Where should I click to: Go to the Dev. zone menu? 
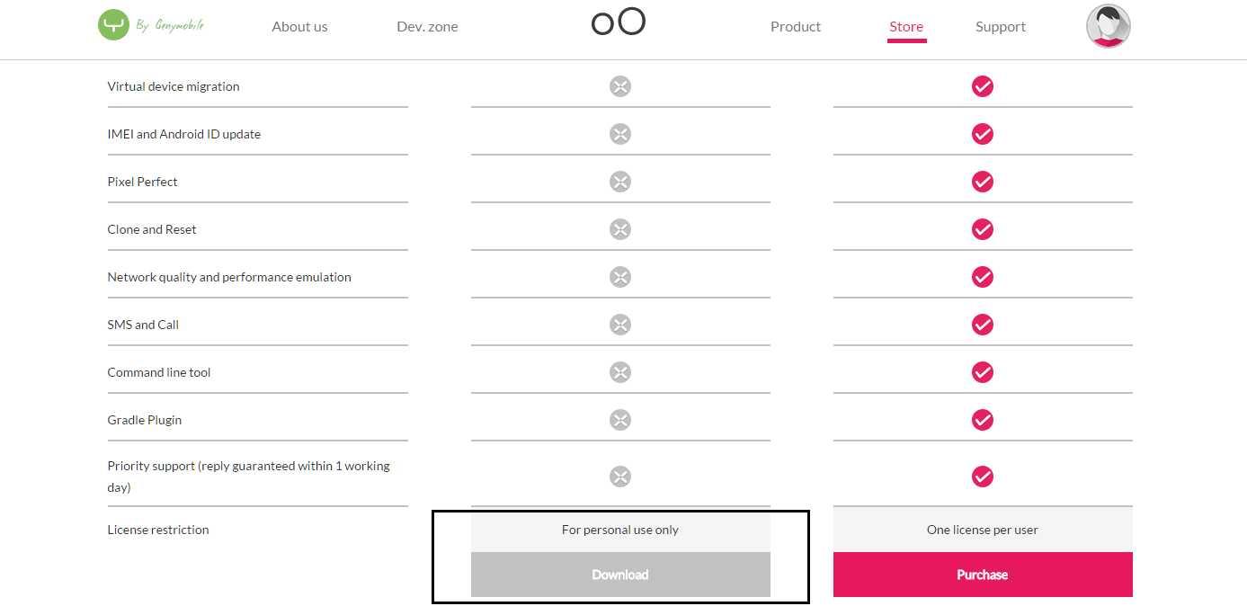427,27
